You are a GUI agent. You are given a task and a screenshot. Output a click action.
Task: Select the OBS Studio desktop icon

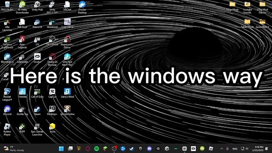[x=52, y=41]
